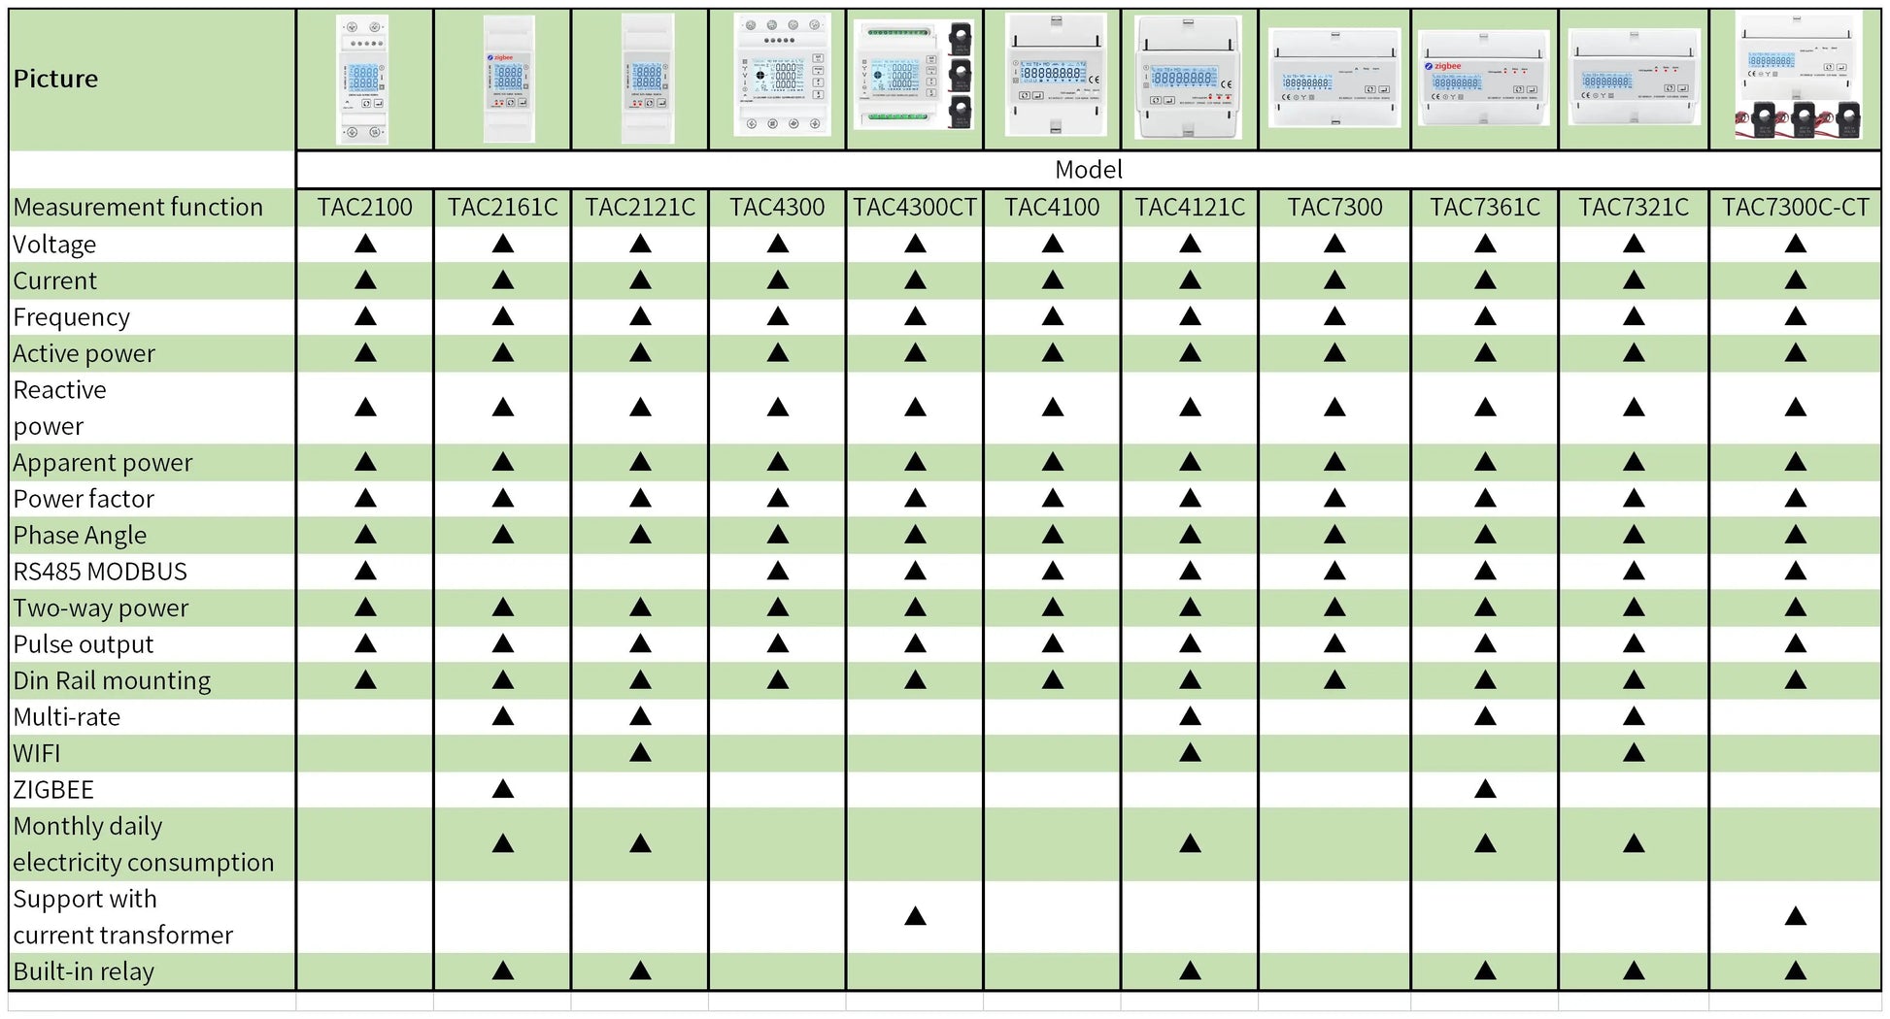Click the 'Model' heading bar
The height and width of the screenshot is (1019, 1890).
(1088, 170)
